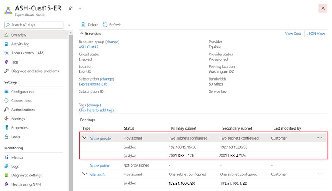Collapse the Azure private peering row
The image size is (332, 191).
85,138
